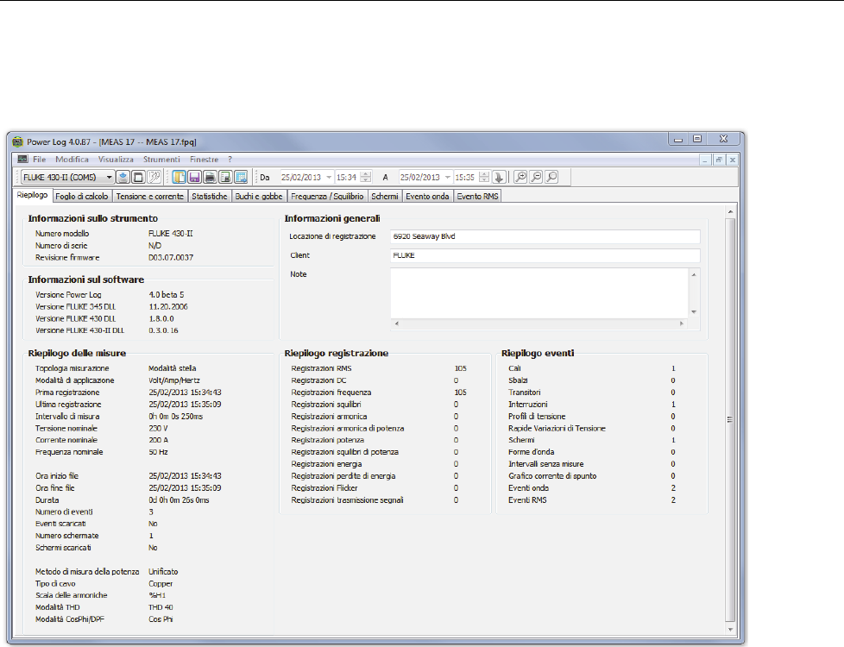This screenshot has height=647, width=844.
Task: Click the download data from instrument icon
Action: point(123,177)
